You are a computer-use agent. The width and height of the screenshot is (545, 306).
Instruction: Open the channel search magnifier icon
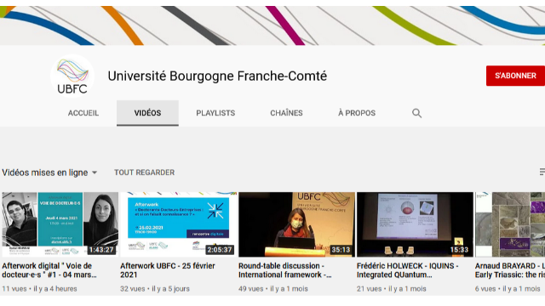pos(416,113)
